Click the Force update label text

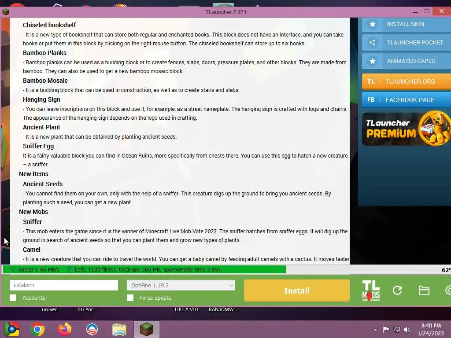pyautogui.click(x=155, y=298)
